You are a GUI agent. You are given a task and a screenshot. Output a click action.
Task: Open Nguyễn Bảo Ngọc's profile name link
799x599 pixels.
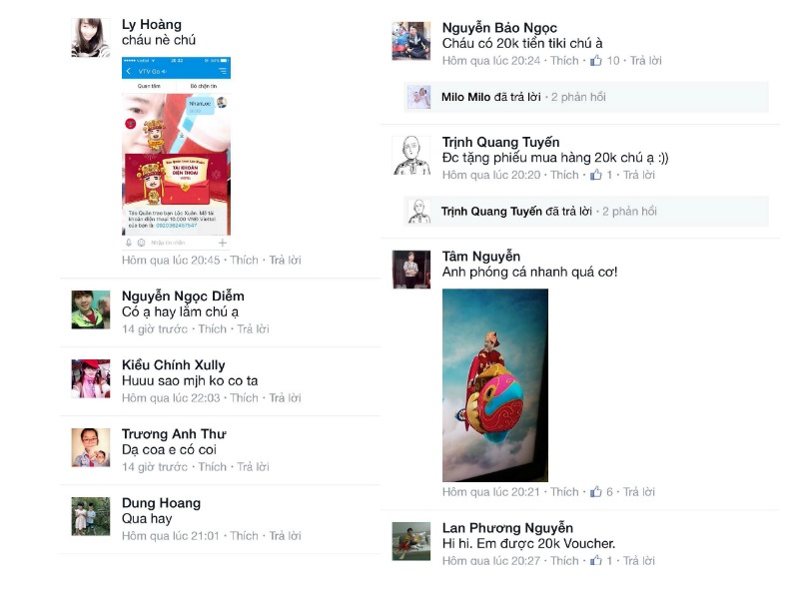(499, 28)
